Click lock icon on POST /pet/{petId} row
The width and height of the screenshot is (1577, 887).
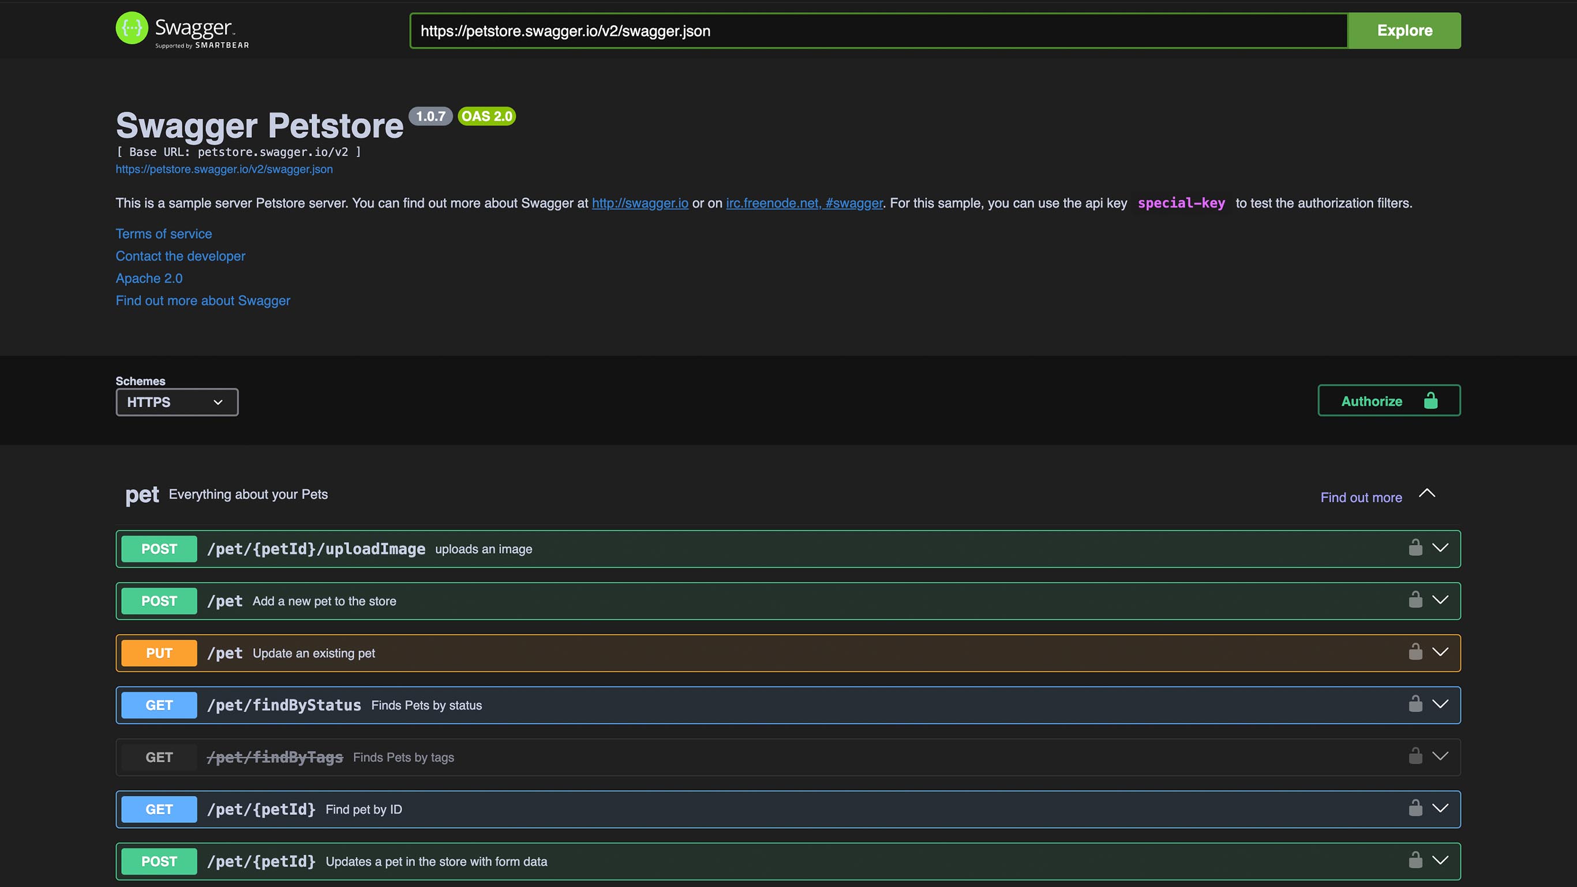pyautogui.click(x=1415, y=860)
